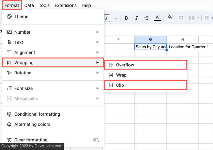213x150 pixels.
Task: Select column H header
Action: (183, 39)
